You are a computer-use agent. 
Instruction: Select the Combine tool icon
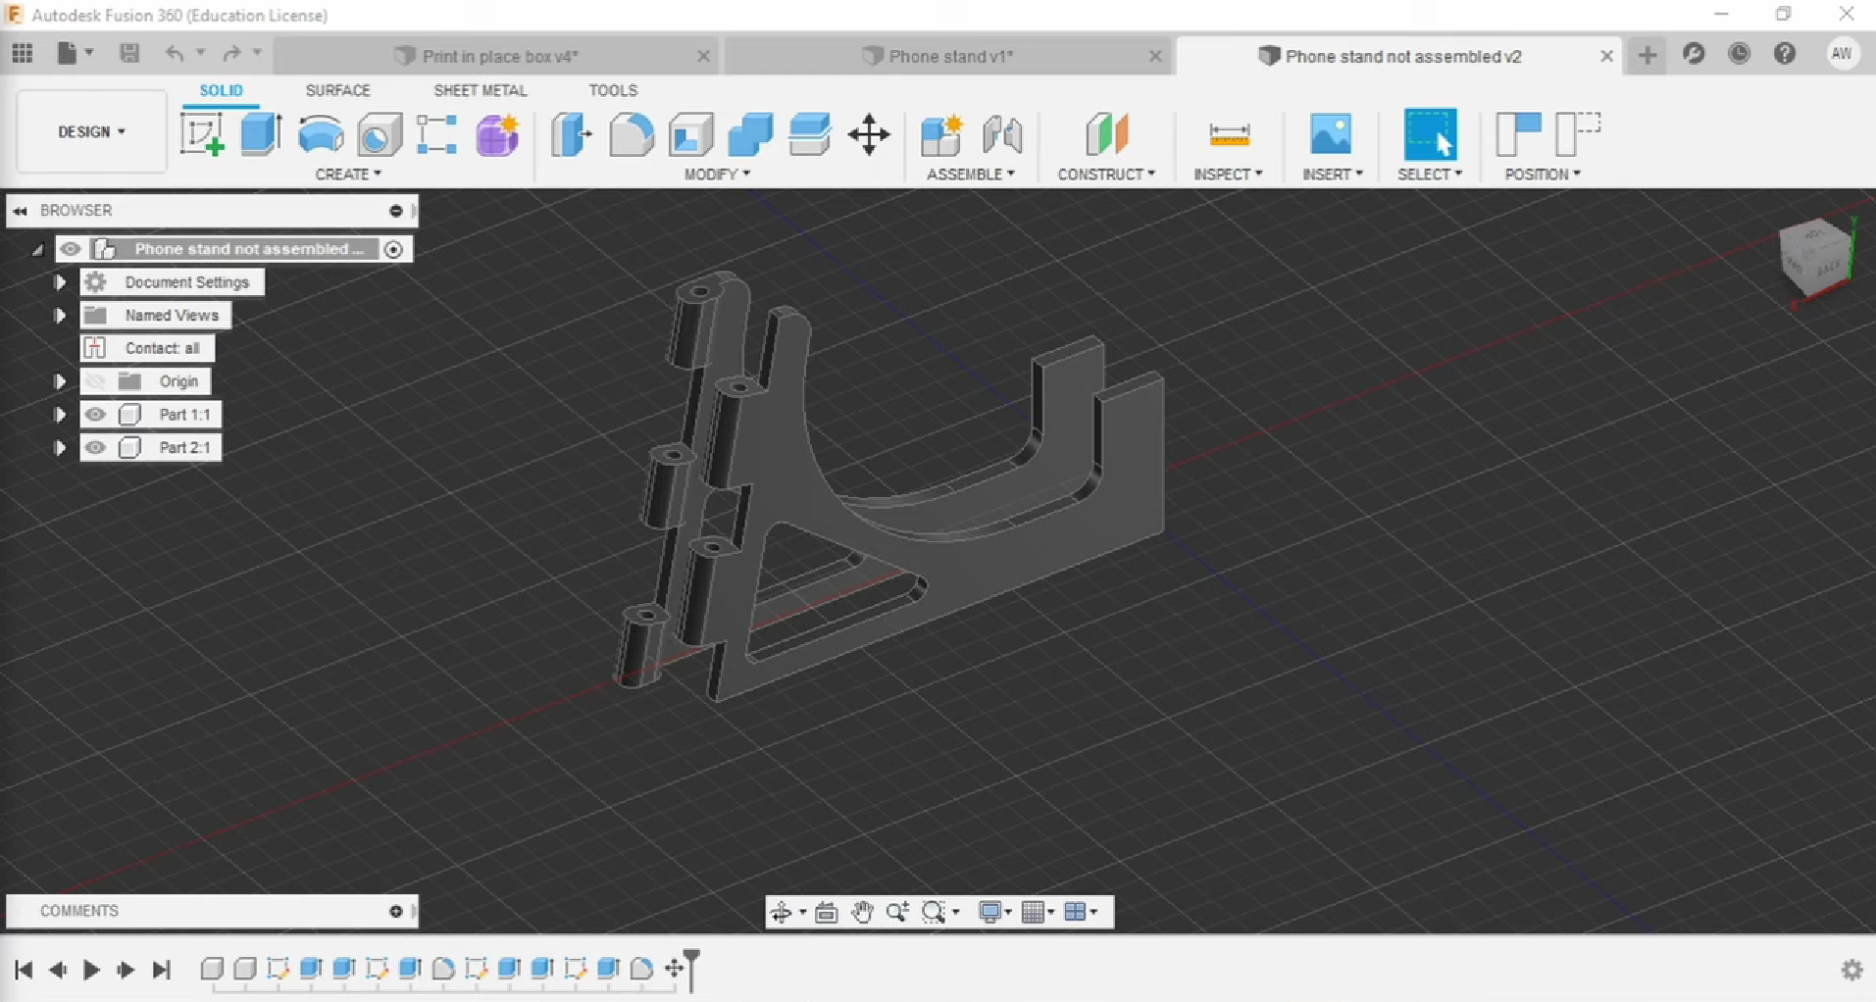coord(750,134)
